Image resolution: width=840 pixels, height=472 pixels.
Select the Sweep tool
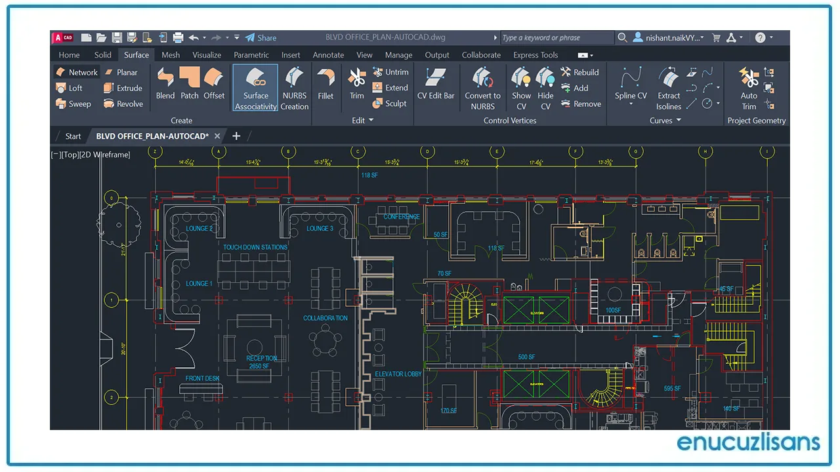pyautogui.click(x=73, y=104)
